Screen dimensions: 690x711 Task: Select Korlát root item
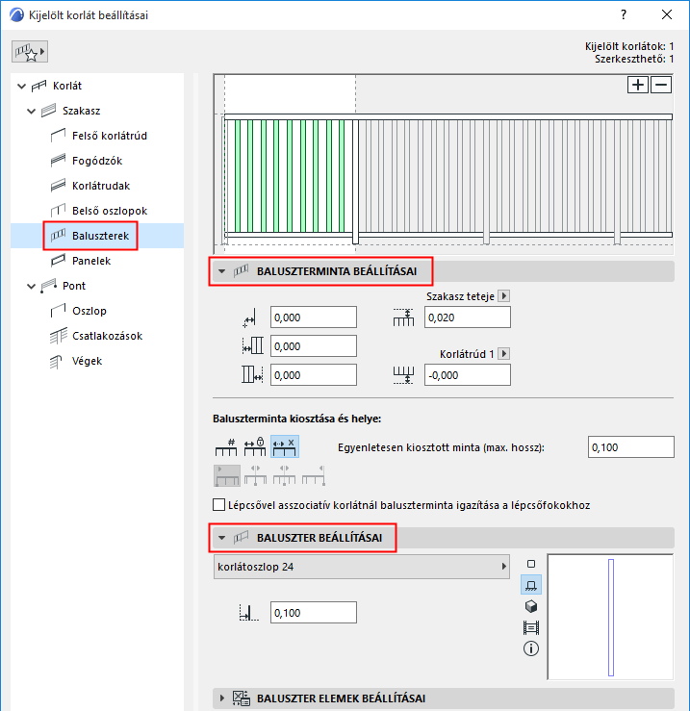point(67,86)
